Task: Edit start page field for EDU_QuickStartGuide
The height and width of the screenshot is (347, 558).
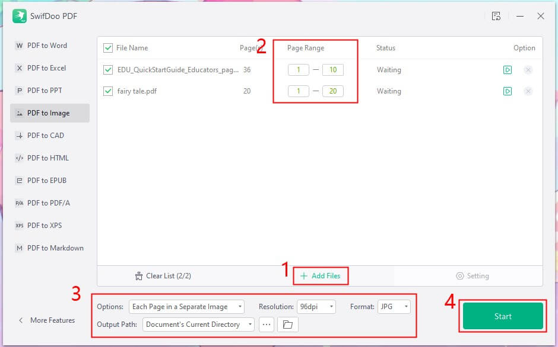Action: tap(298, 70)
